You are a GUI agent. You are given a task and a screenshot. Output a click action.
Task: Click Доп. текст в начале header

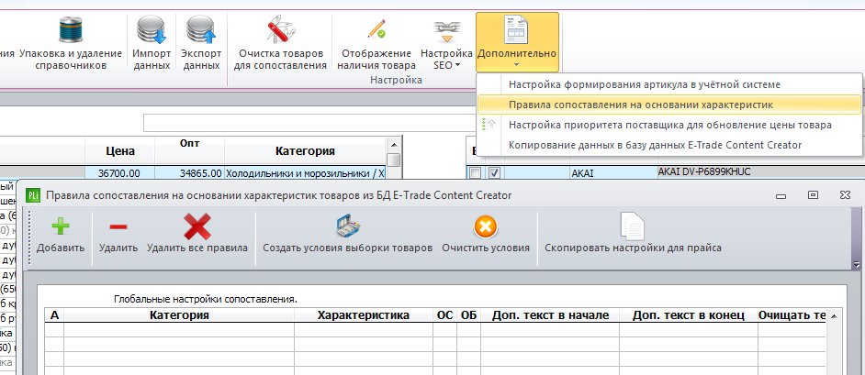(550, 315)
